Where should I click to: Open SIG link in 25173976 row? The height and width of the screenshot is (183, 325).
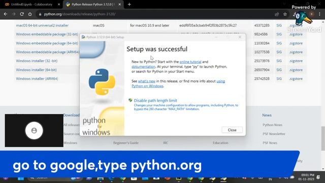[279, 61]
